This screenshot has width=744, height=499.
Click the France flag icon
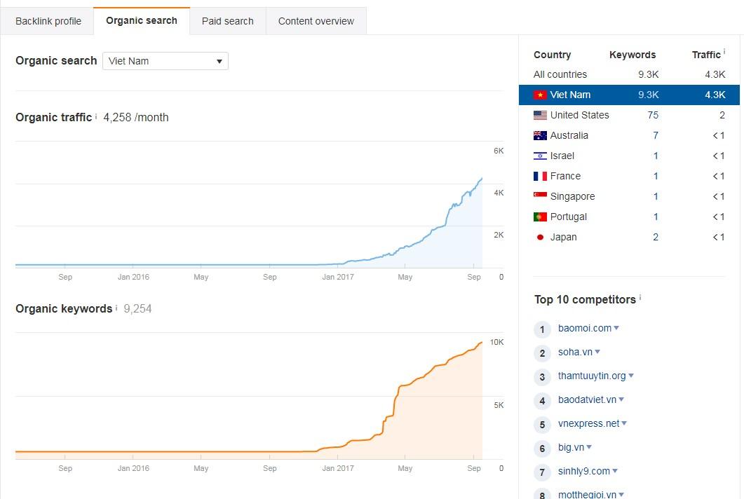[540, 177]
